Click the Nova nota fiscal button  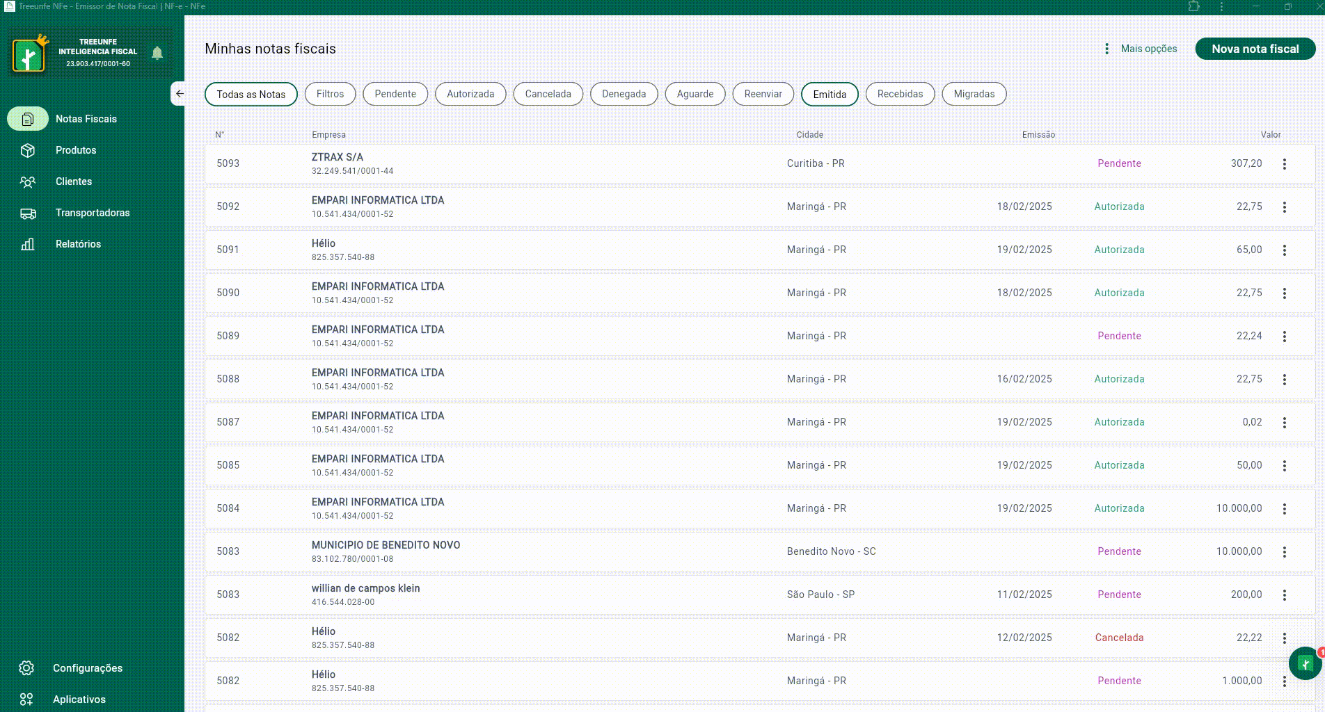pyautogui.click(x=1255, y=49)
